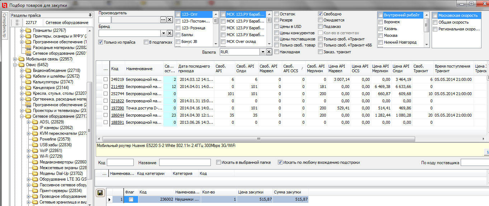Enable В подпапках checkbox
The width and height of the screenshot is (489, 206).
coord(146,42)
